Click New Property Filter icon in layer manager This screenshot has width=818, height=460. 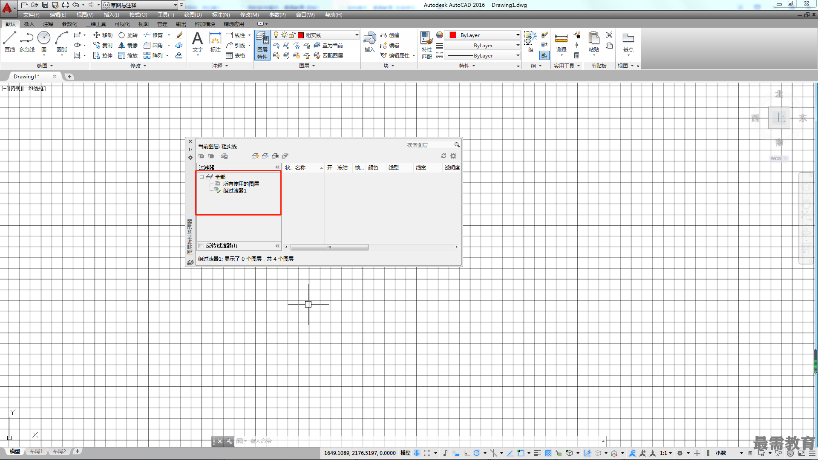click(202, 156)
